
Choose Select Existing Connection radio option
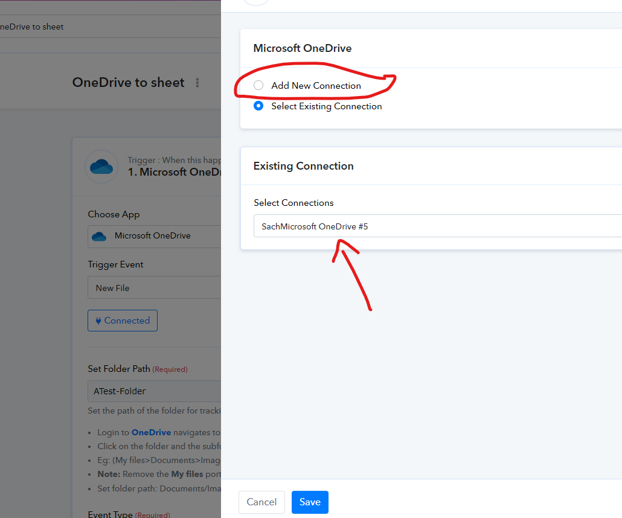point(258,106)
